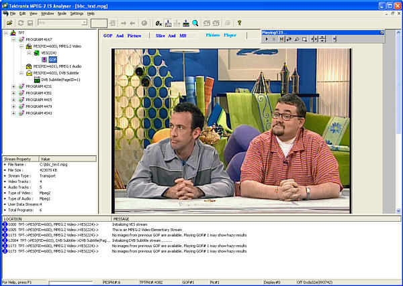Click the magnifier search icon in toolbar

(195, 23)
